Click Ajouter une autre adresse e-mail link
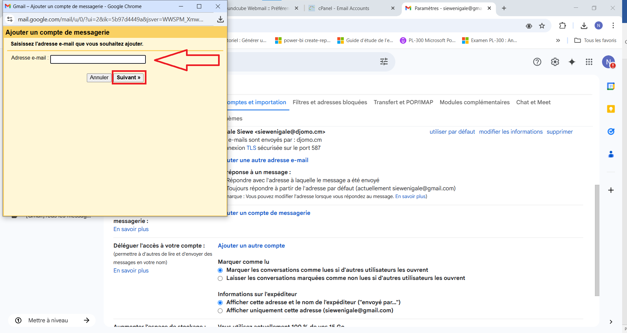The height and width of the screenshot is (333, 627). pos(268,160)
